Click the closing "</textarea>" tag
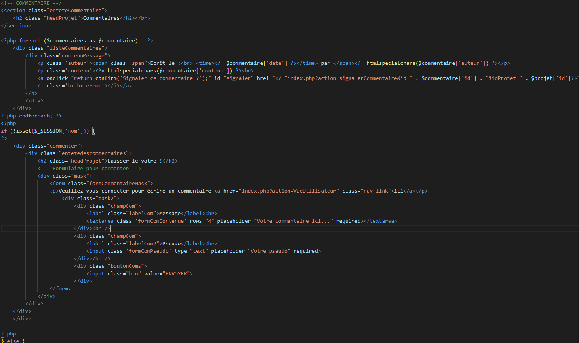The image size is (579, 343). coord(380,221)
